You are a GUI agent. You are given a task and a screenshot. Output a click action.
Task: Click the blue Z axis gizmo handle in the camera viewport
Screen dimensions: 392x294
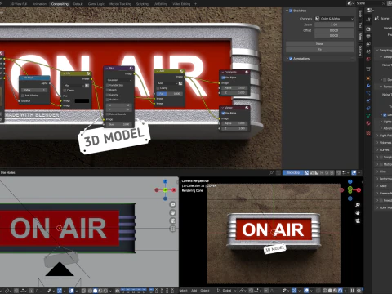[350, 182]
